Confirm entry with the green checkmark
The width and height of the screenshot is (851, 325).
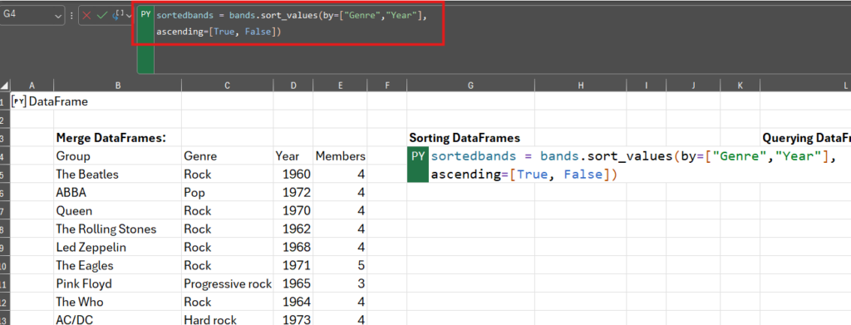point(102,16)
